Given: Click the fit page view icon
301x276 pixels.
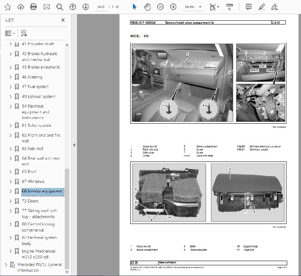Looking at the screenshot, I should [x=213, y=7].
